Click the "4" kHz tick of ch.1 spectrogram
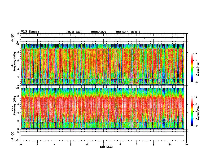 pos(19,69)
